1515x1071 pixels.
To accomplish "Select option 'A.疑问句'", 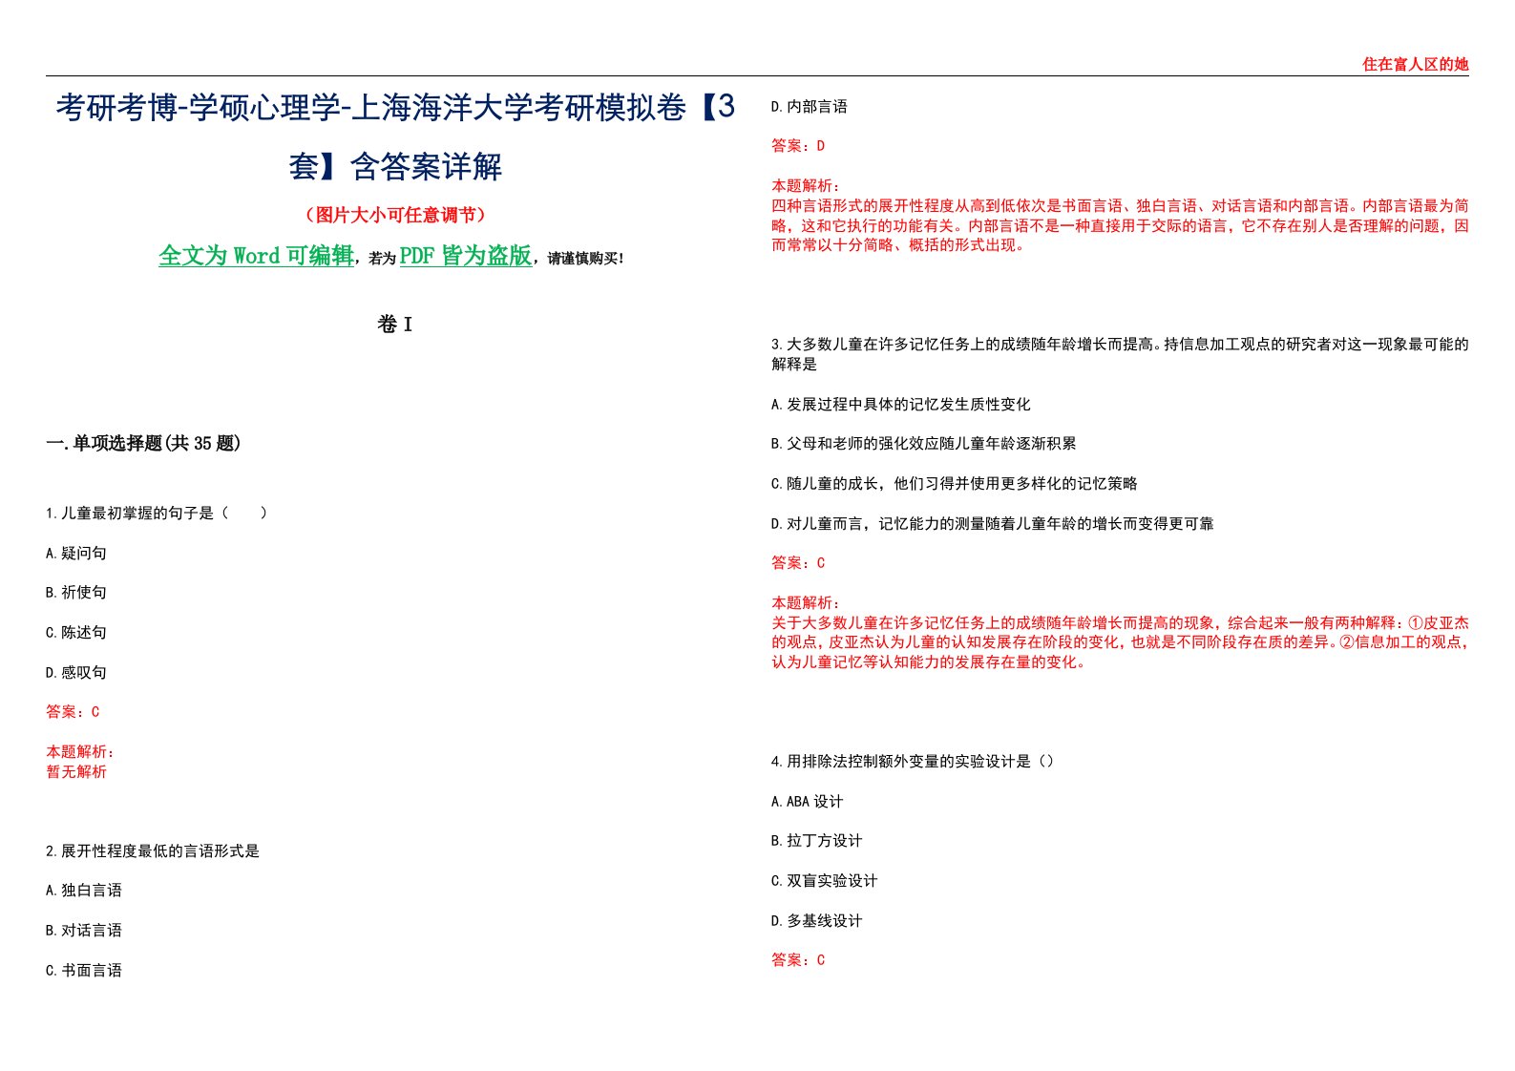I will [x=76, y=553].
